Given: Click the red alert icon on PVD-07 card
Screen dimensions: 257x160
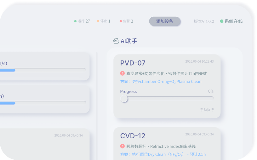Looking at the screenshot, I should pos(123,73).
